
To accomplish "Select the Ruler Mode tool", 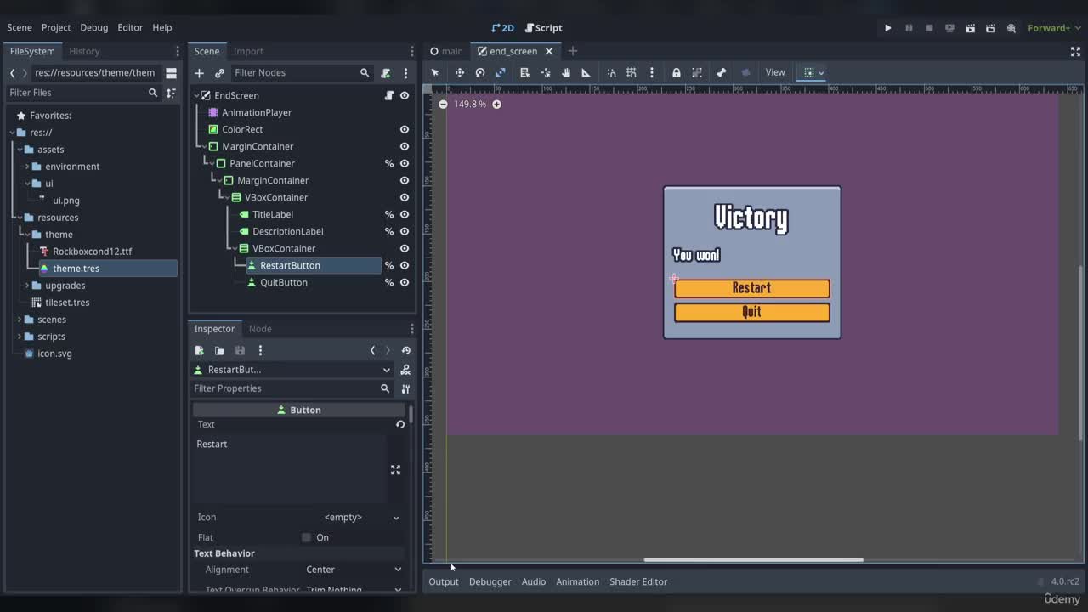I will tap(586, 72).
